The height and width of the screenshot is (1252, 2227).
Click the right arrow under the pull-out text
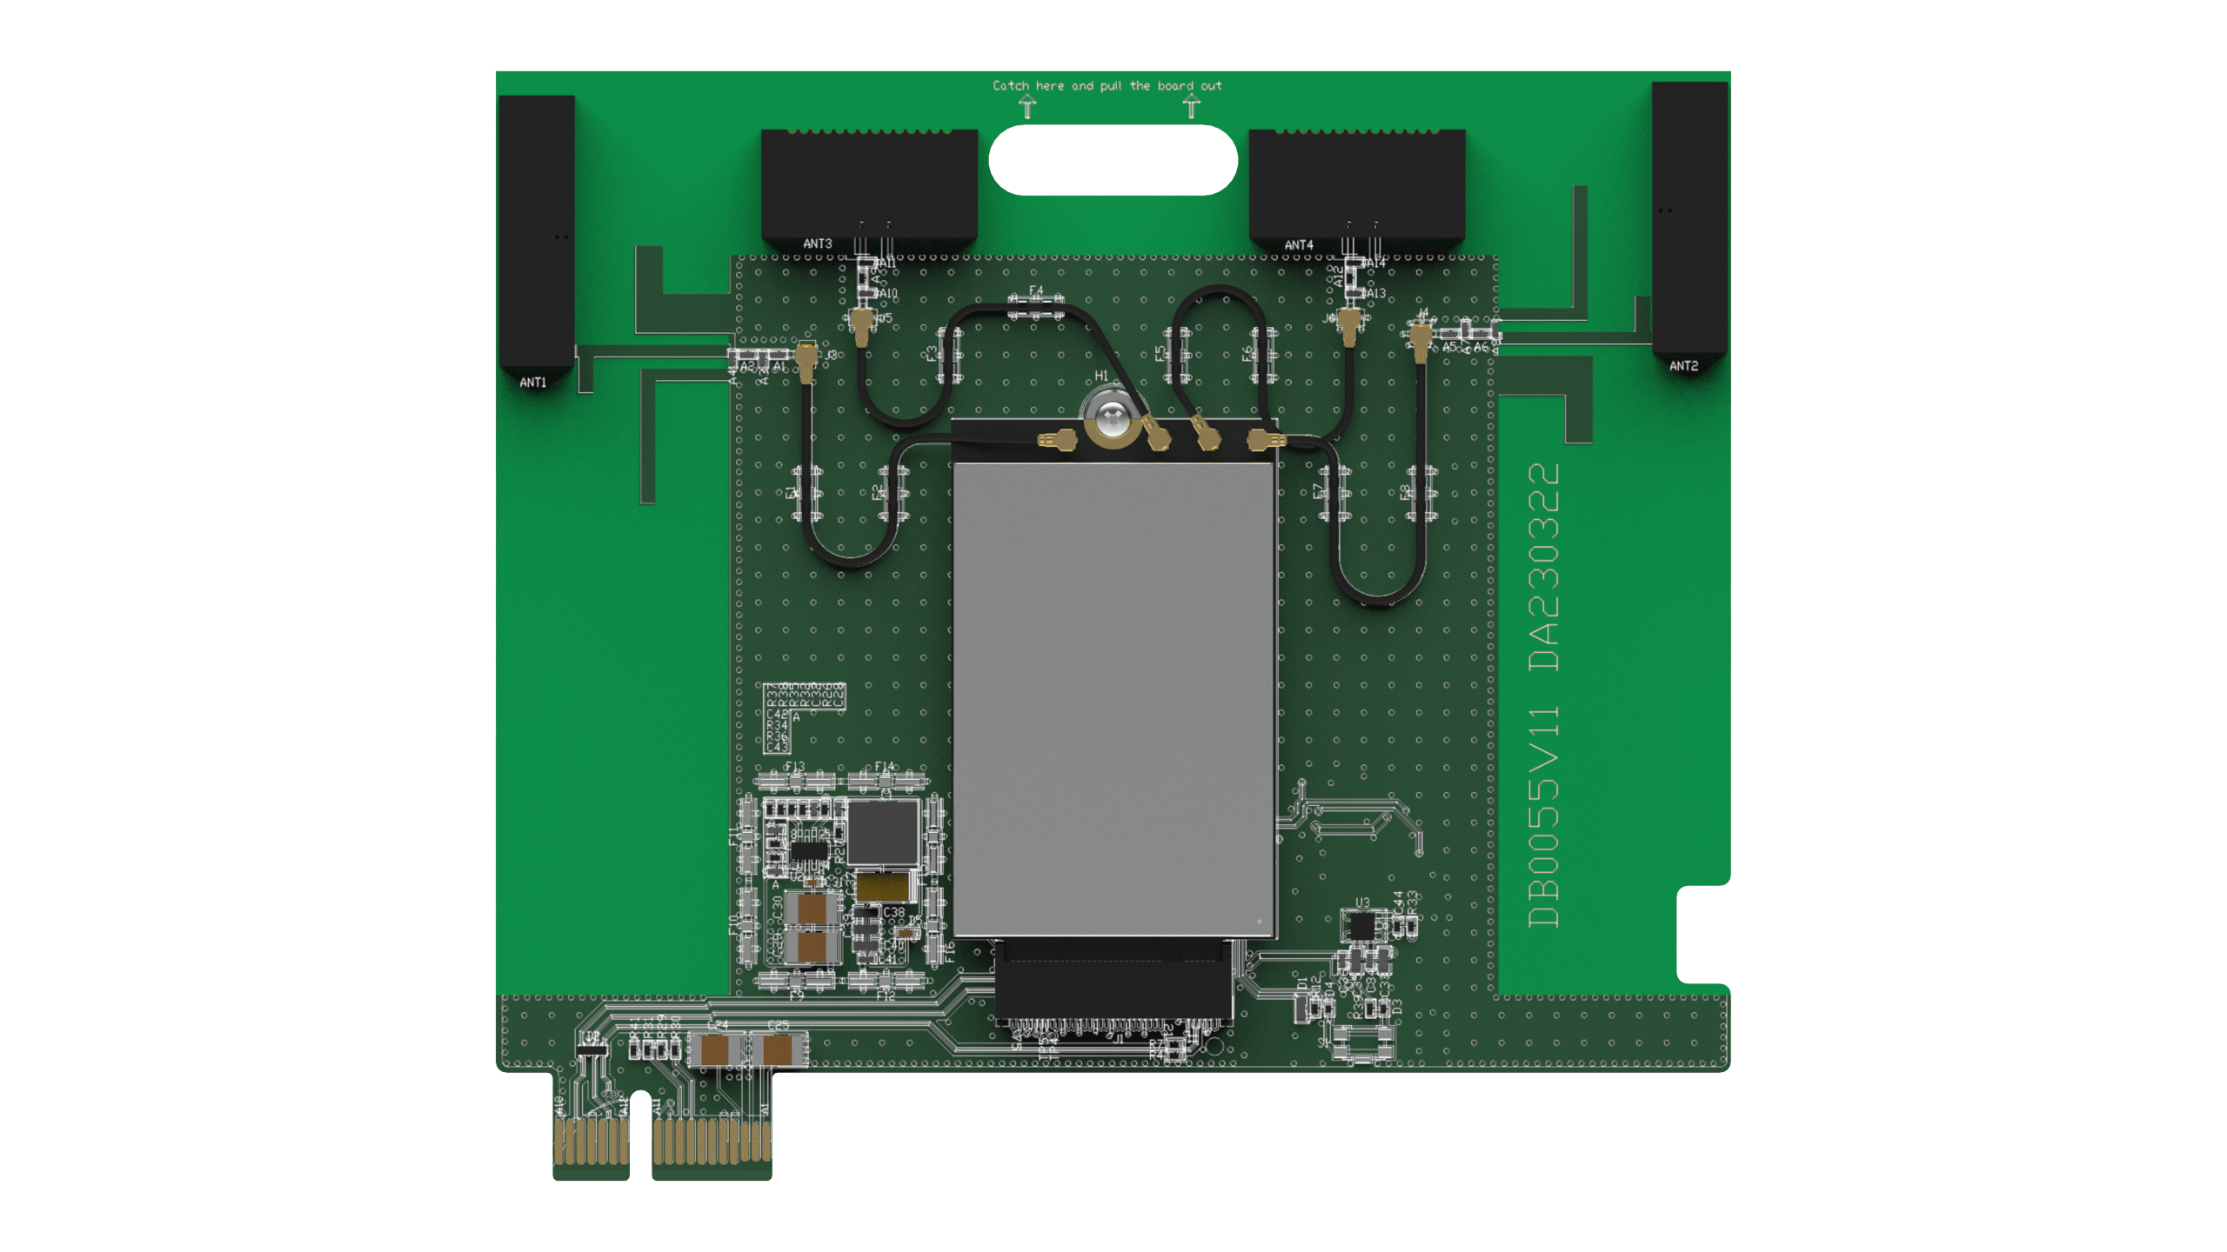(x=1192, y=107)
